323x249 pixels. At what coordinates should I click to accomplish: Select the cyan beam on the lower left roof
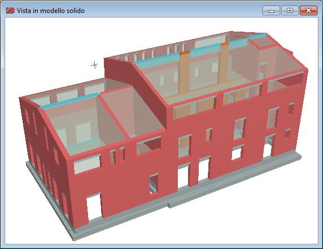click(x=69, y=101)
